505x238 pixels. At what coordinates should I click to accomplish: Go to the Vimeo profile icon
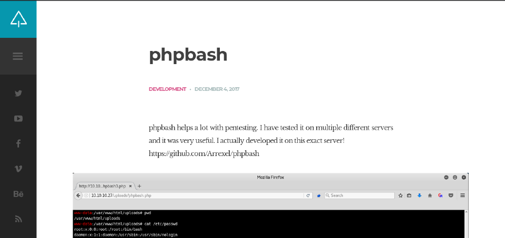[18, 169]
